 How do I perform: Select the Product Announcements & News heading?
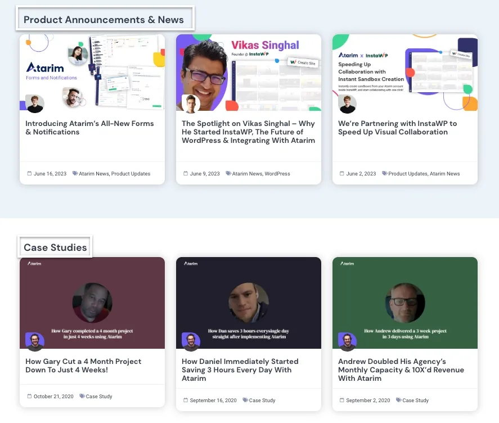(104, 20)
